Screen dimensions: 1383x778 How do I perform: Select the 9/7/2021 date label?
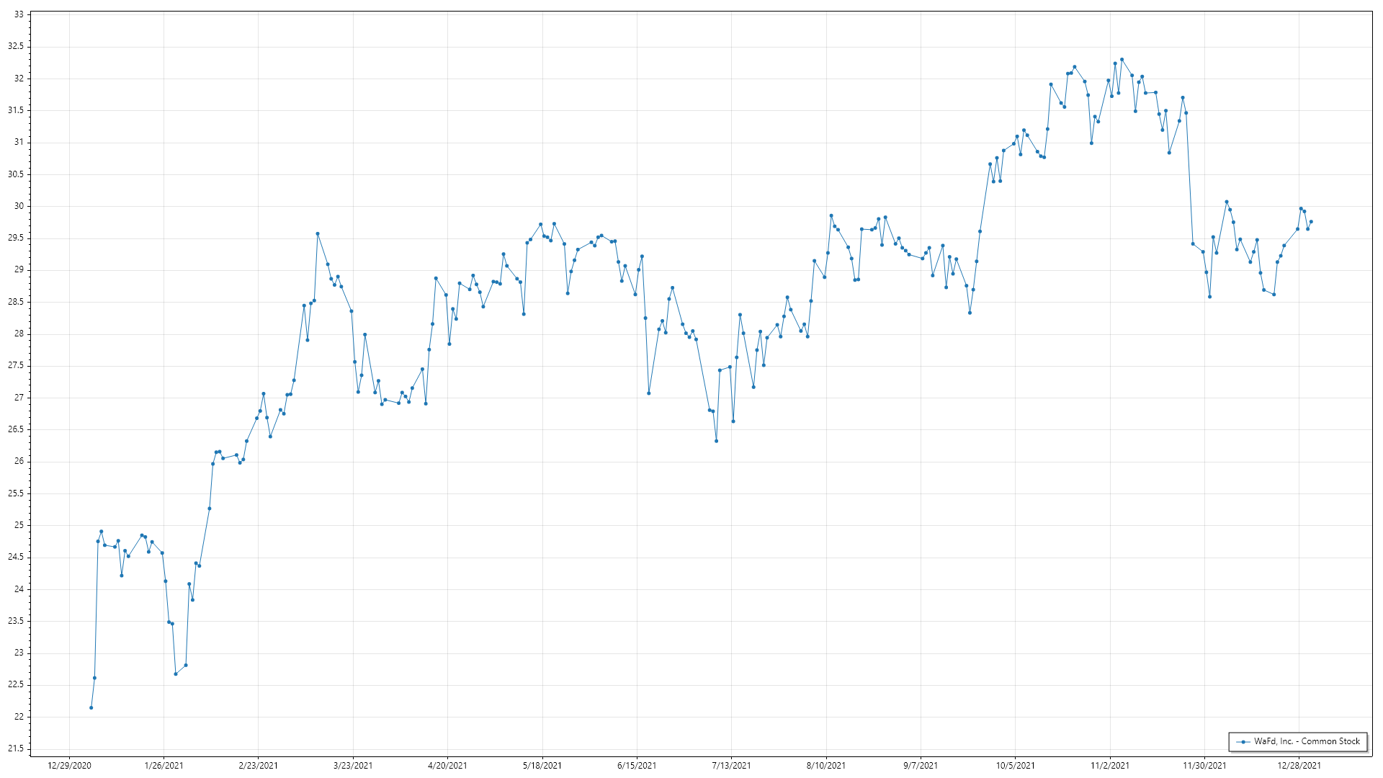pyautogui.click(x=921, y=765)
